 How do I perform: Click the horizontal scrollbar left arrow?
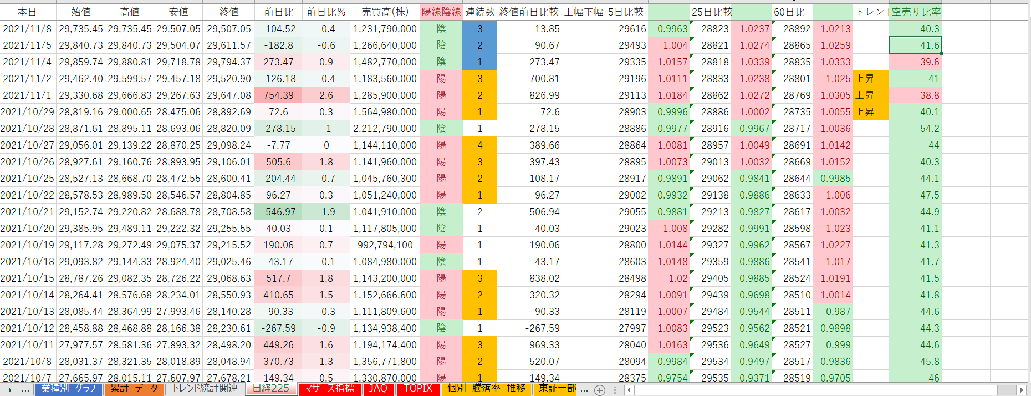pyautogui.click(x=629, y=390)
